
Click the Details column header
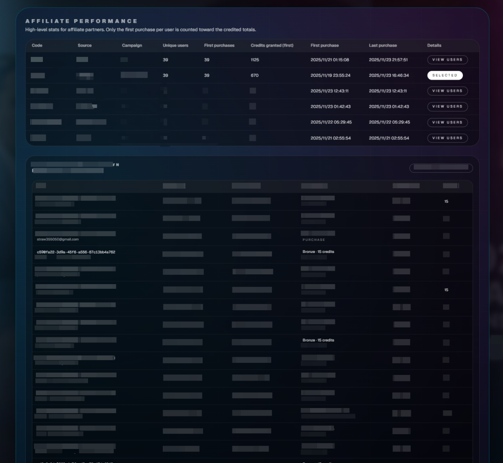point(435,46)
